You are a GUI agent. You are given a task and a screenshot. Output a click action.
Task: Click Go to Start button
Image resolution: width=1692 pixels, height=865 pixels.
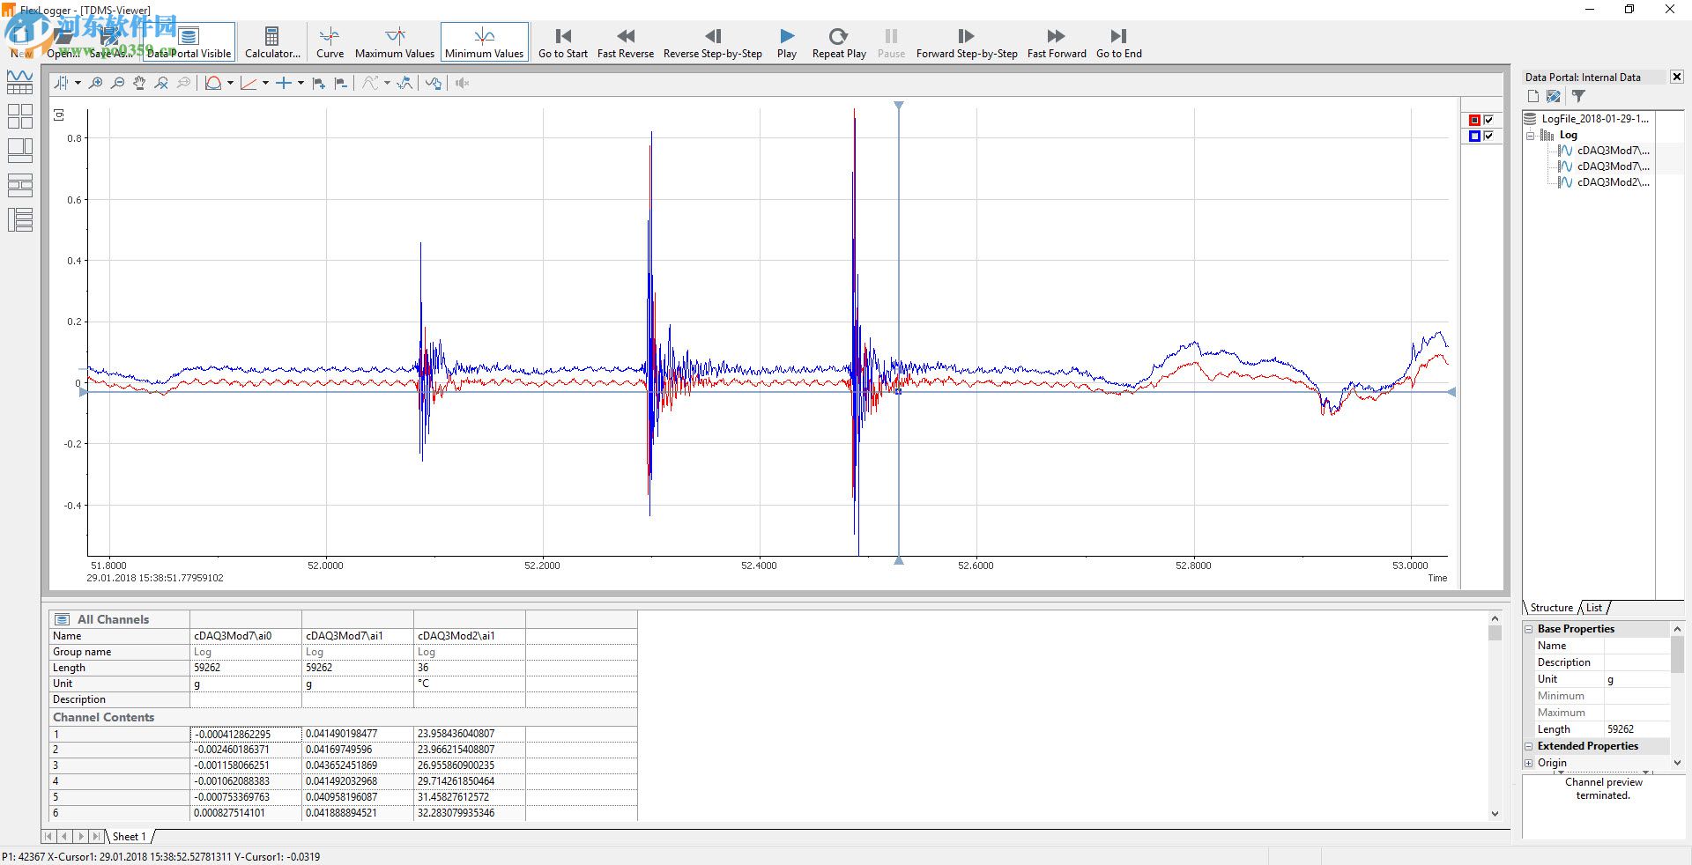click(563, 42)
